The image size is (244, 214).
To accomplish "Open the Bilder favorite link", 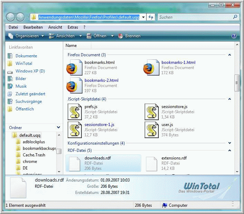I will (x=21, y=79).
